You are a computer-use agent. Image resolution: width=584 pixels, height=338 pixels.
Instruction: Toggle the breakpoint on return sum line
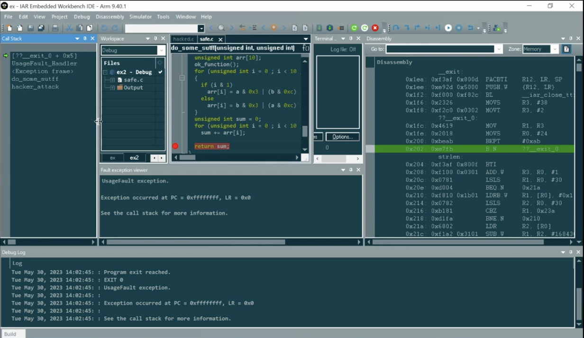pos(175,146)
